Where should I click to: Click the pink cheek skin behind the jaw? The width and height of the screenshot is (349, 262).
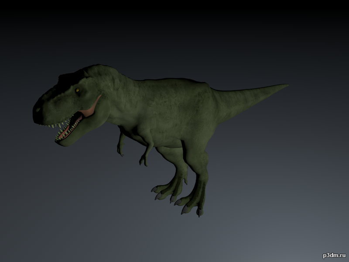tap(91, 107)
